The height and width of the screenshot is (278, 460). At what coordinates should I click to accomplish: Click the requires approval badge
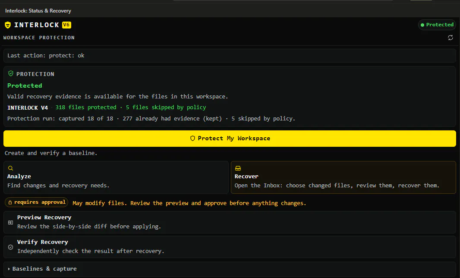tap(37, 202)
